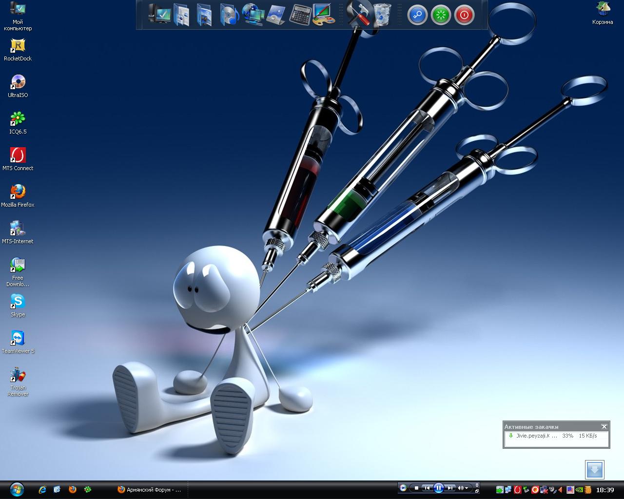Viewport: 624px width, 499px height.
Task: Launch Skype from the desktop shortcut
Action: [18, 302]
